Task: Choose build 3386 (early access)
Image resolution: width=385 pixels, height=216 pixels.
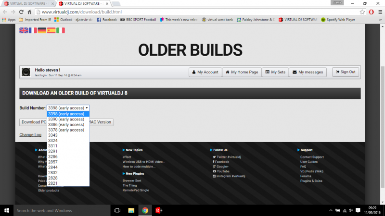Action: [68, 125]
